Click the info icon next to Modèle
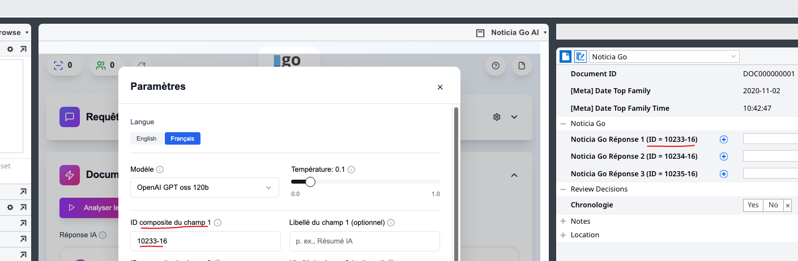Image resolution: width=798 pixels, height=261 pixels. coord(160,169)
